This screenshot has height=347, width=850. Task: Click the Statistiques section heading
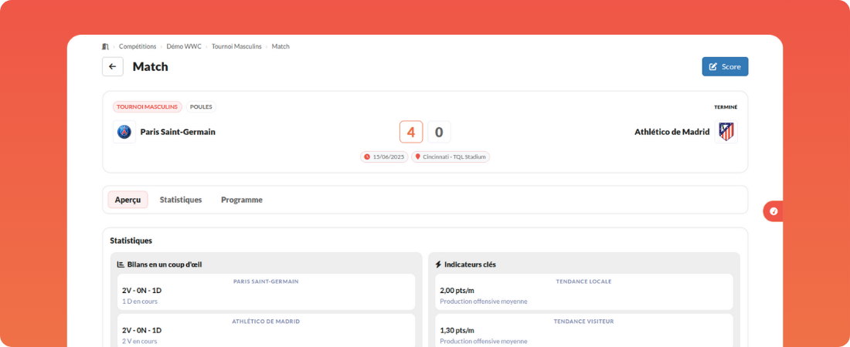tap(131, 241)
